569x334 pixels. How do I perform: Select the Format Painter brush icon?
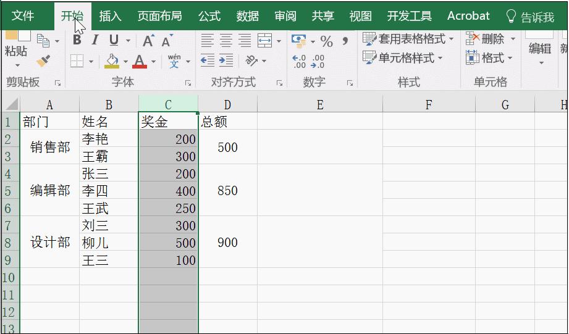click(x=43, y=61)
